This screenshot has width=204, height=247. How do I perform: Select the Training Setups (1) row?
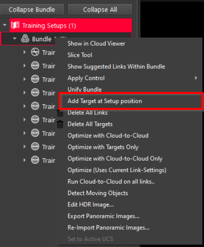[71, 25]
